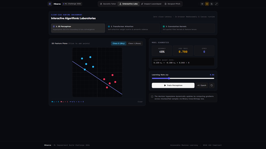Viewport: 266px width, 149px height.
Task: Advance one step with +1 Epoch
Action: click(202, 86)
